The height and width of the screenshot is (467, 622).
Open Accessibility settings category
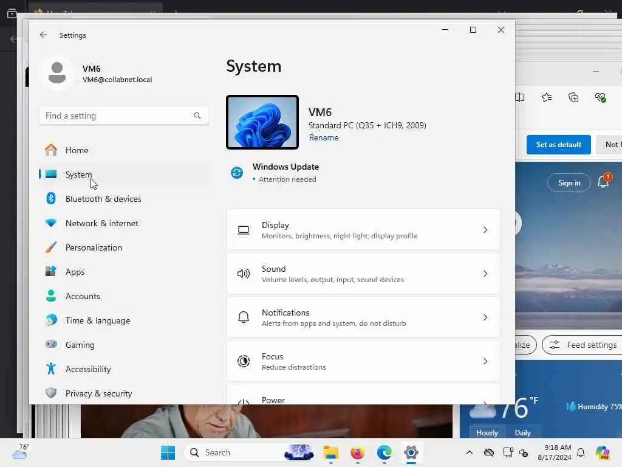(x=124, y=369)
